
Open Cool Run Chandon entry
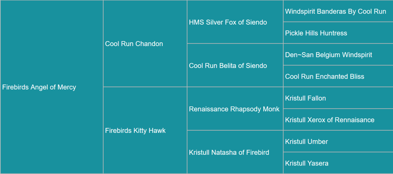pyautogui.click(x=134, y=44)
